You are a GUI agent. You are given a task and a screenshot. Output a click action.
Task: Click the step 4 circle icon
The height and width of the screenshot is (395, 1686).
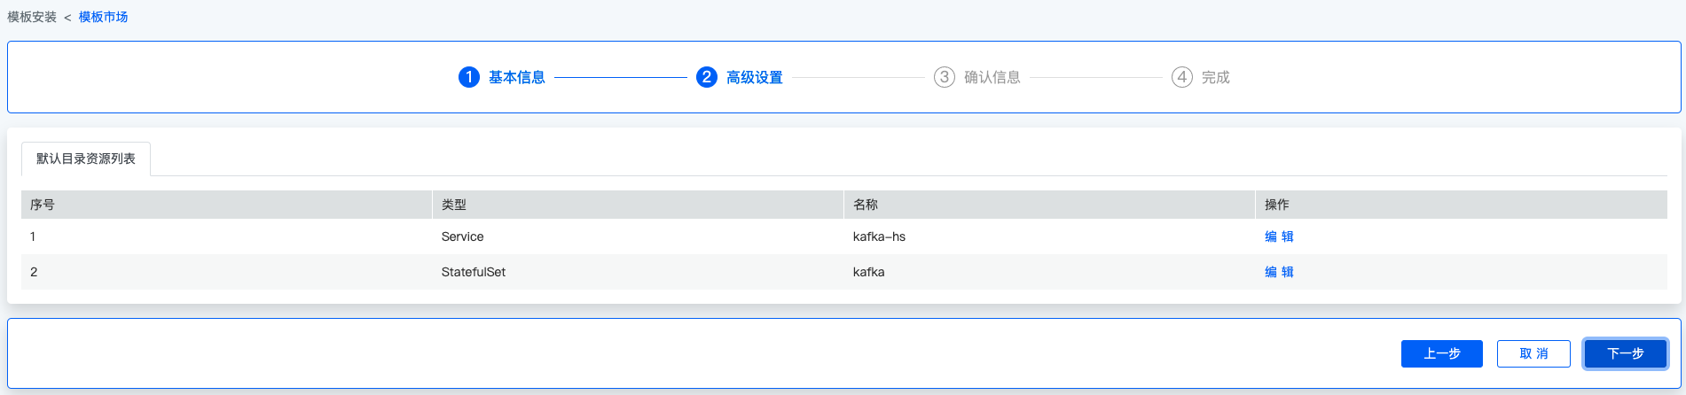(x=1182, y=77)
